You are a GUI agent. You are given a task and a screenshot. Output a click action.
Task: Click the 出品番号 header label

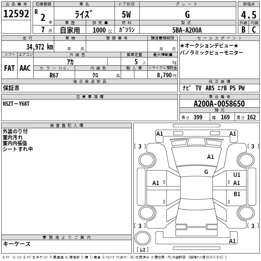16,4
